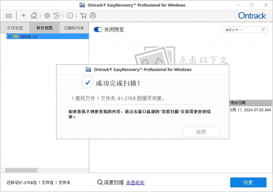Click the deep scan magnifier icon

point(100,182)
